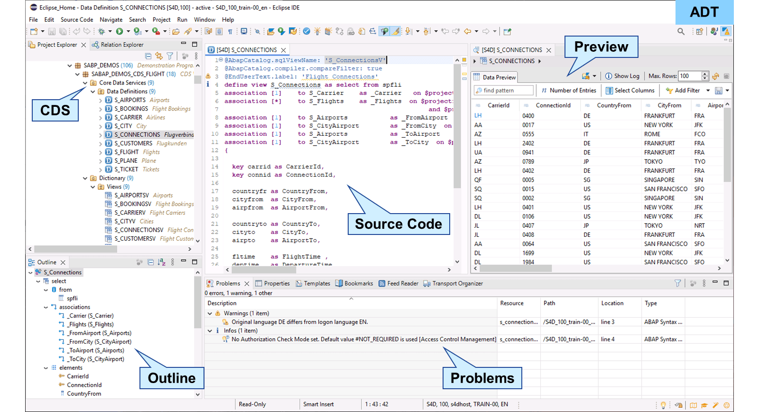
Task: Toggle Mark Occurrences in the toolbar
Action: [384, 32]
